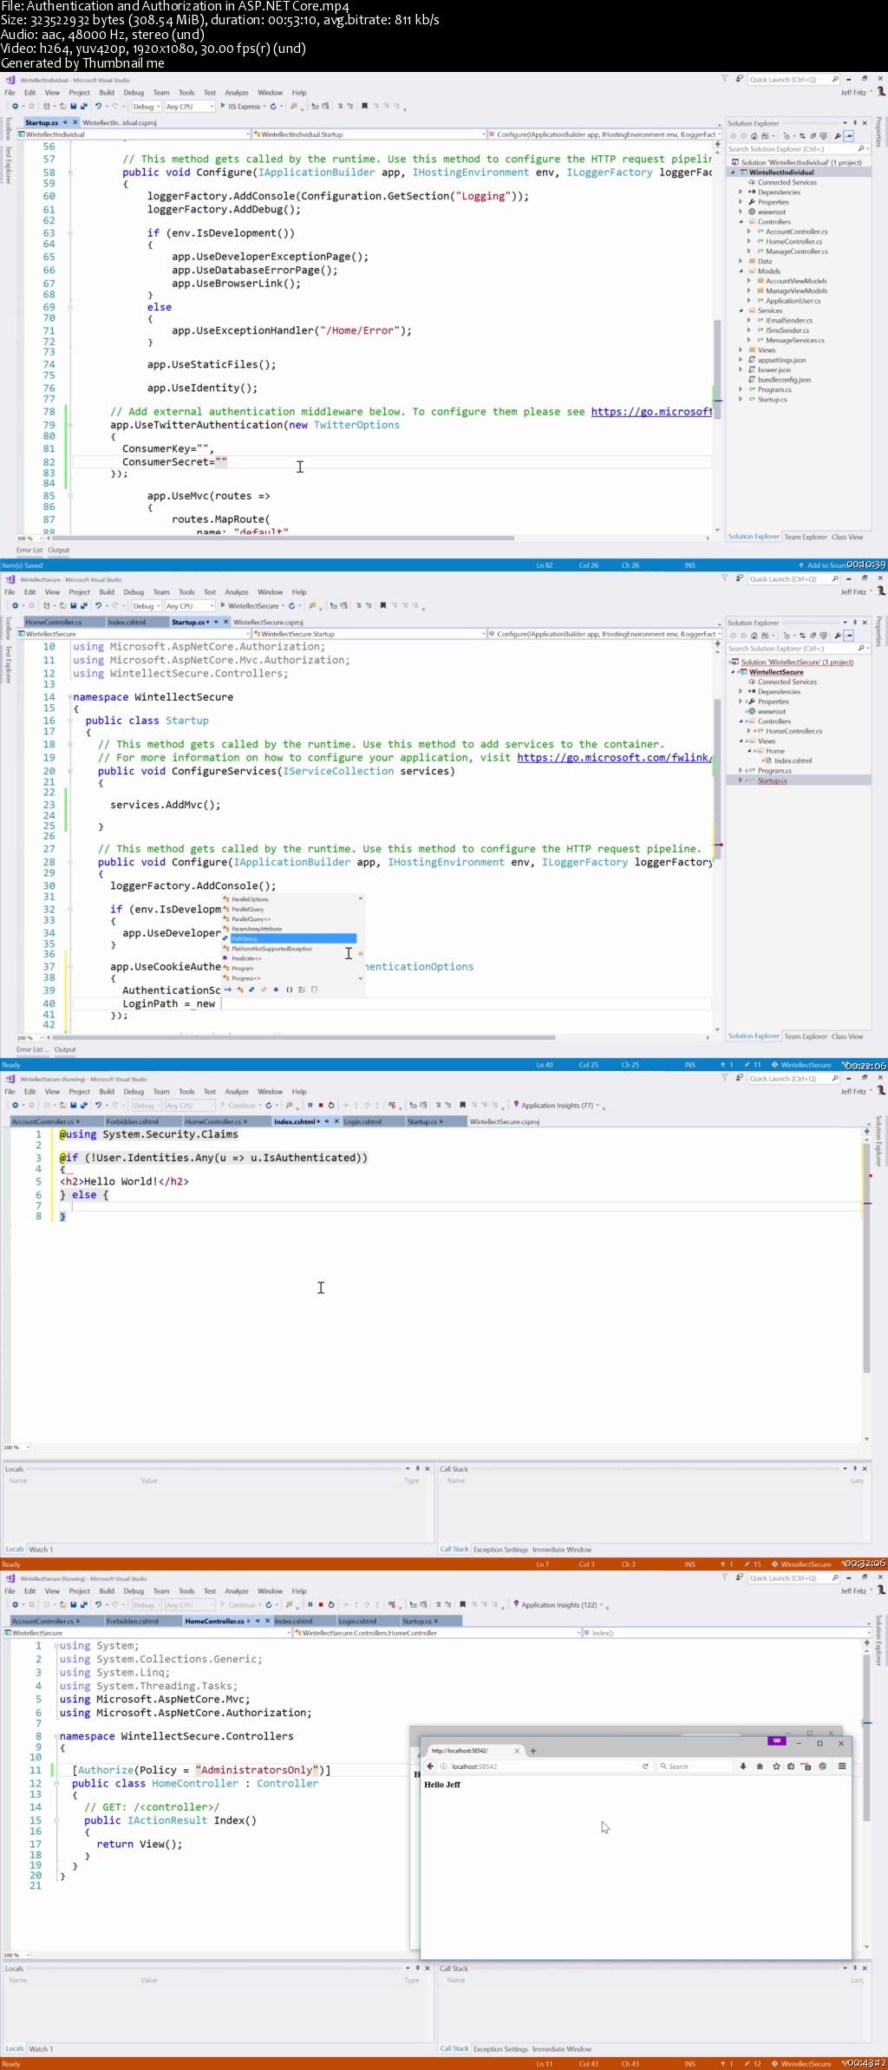This screenshot has width=888, height=2070.
Task: Toggle Show All Files in WintellectIndividual Solution Explorer
Action: (x=824, y=136)
